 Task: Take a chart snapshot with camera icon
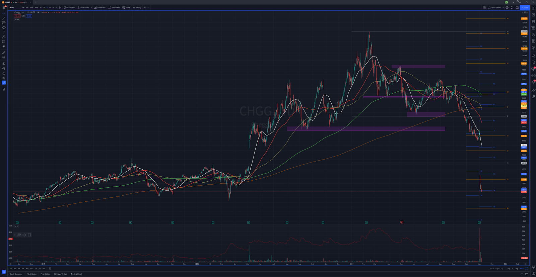coord(517,7)
